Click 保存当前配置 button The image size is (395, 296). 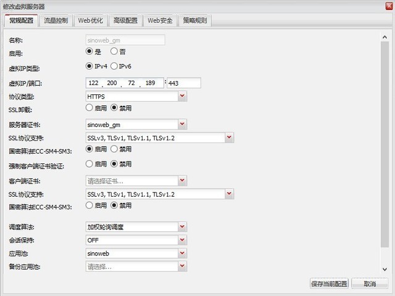[x=329, y=284]
